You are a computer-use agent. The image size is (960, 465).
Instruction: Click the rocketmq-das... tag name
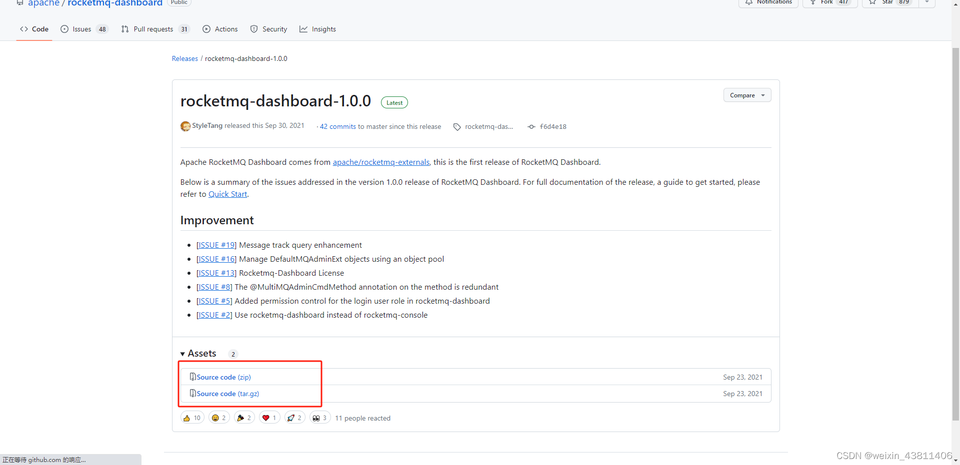click(489, 126)
